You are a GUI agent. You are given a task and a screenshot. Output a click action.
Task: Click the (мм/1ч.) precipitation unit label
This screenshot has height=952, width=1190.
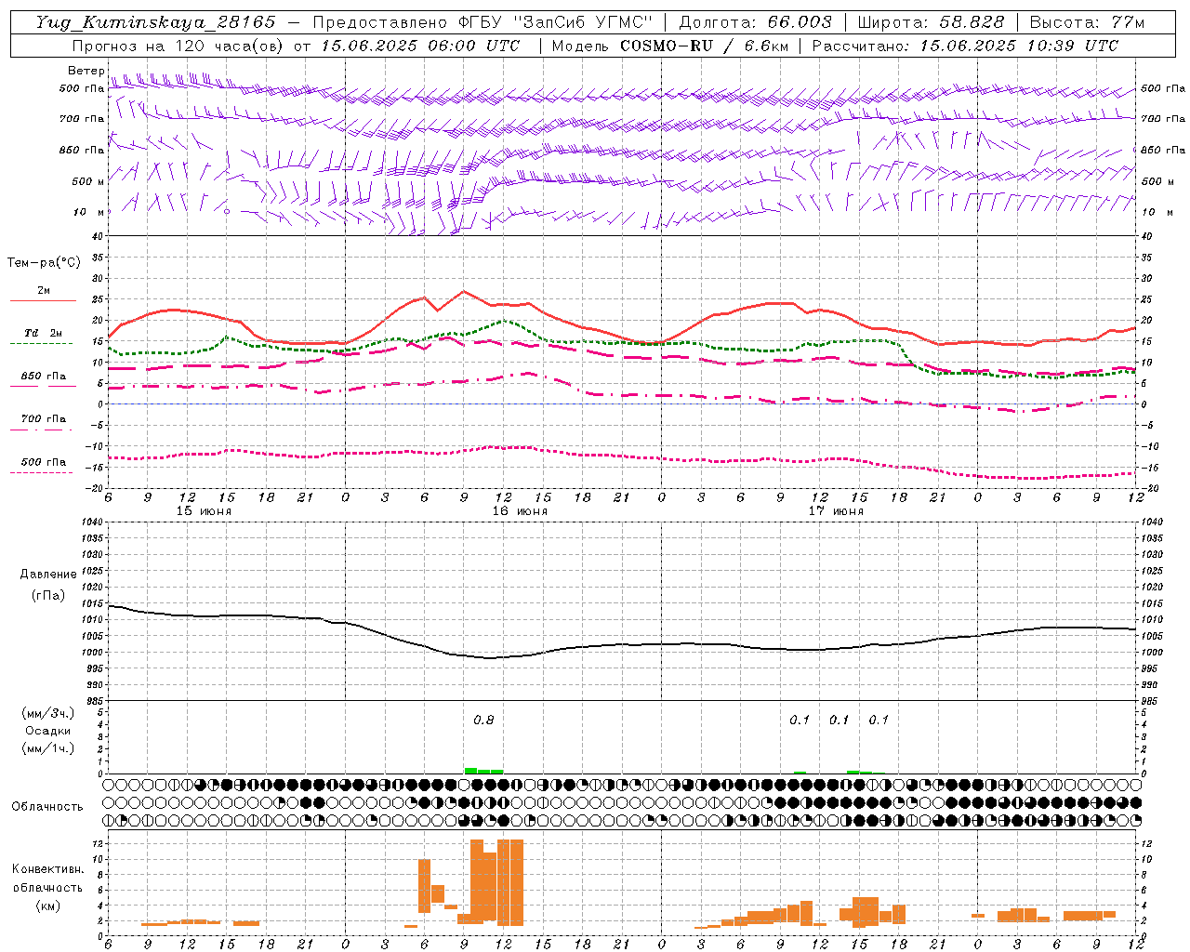click(48, 748)
